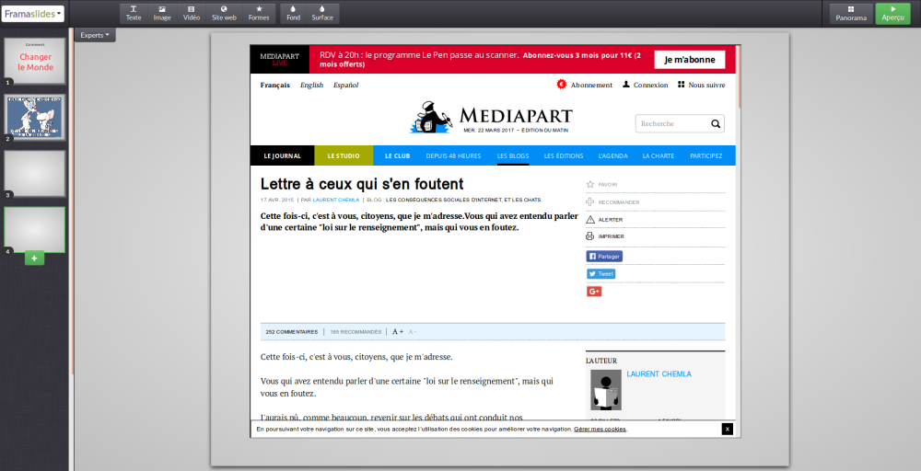Open the LE JOURNAL tab

point(282,155)
